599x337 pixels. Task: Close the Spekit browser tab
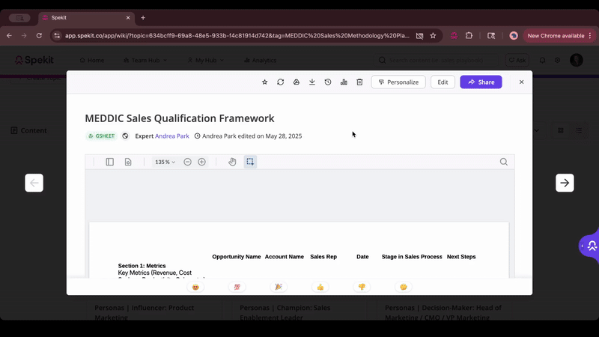[128, 17]
